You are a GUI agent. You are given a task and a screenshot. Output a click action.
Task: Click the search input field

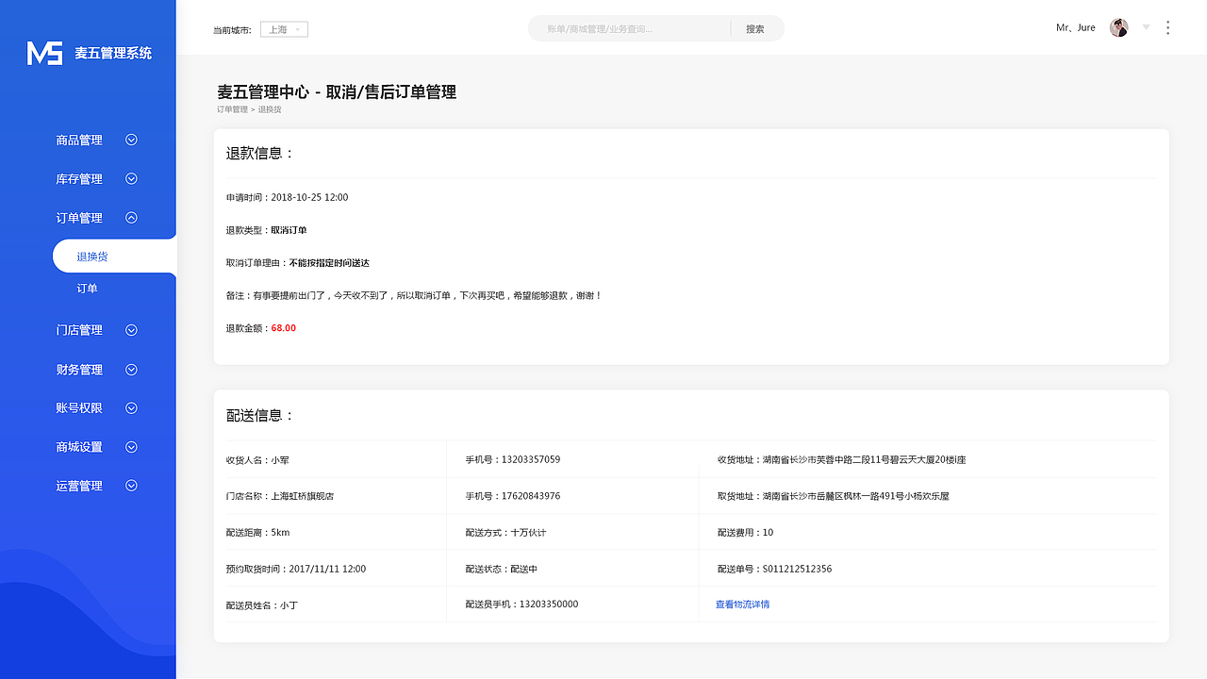pos(629,28)
